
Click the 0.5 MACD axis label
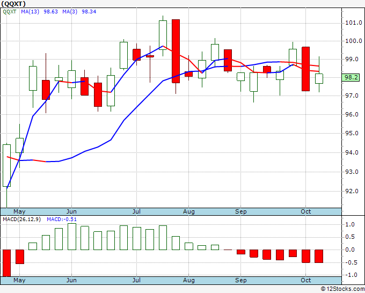click(x=350, y=237)
